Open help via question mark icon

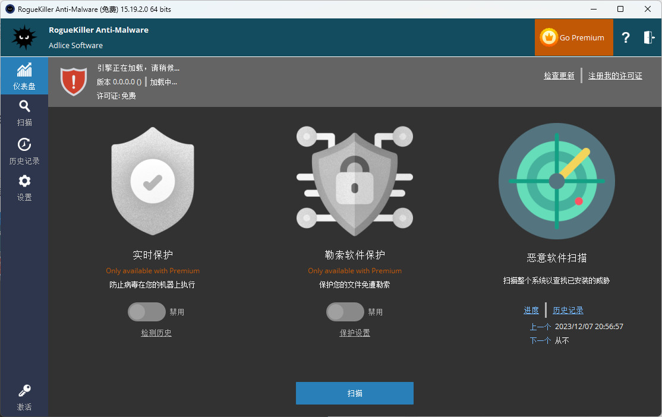click(x=626, y=37)
